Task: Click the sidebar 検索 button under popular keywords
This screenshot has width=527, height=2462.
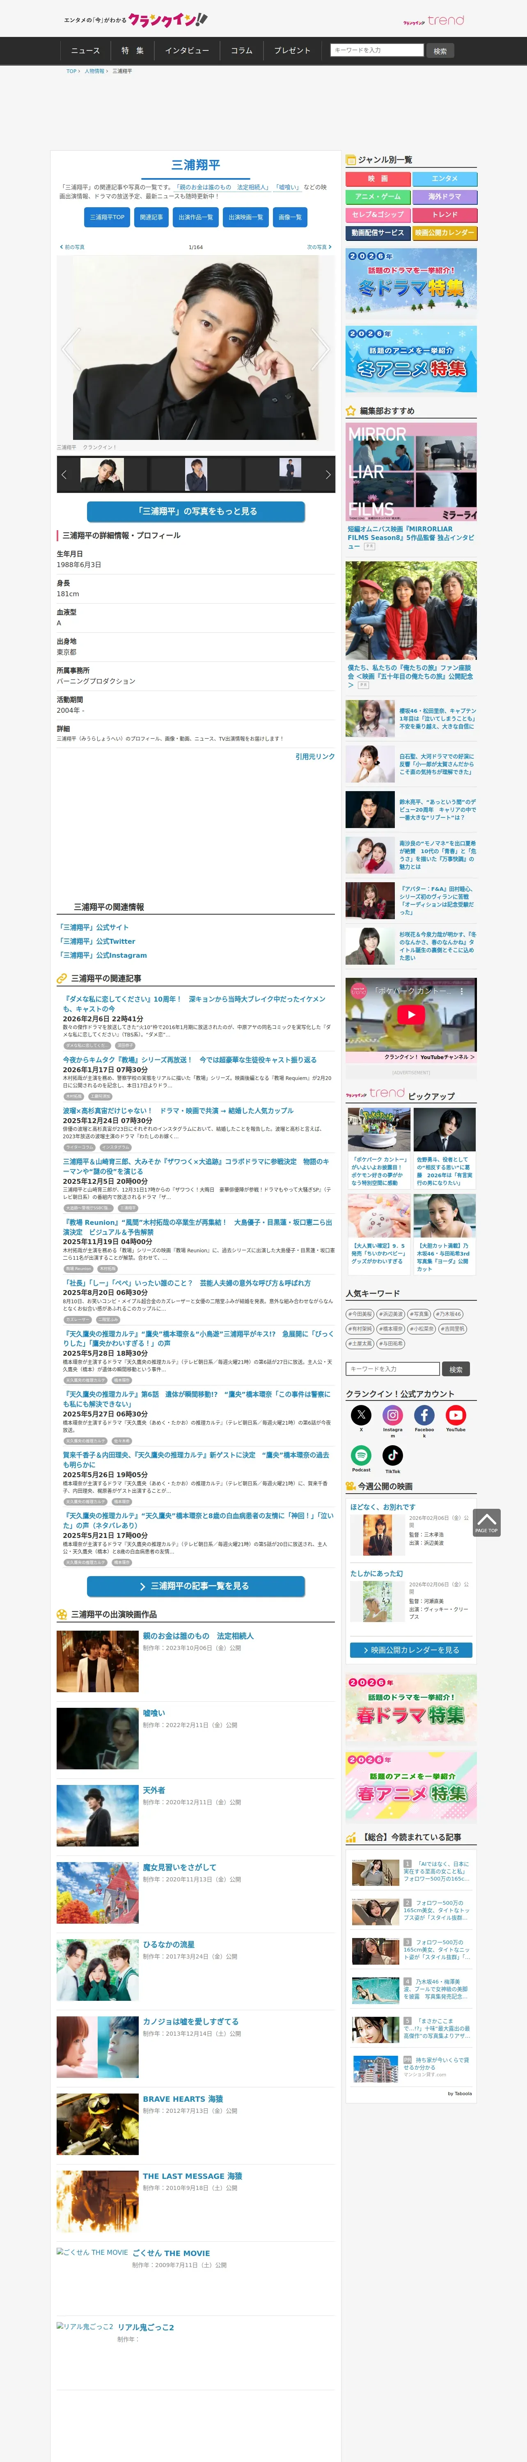Action: pos(456,1368)
